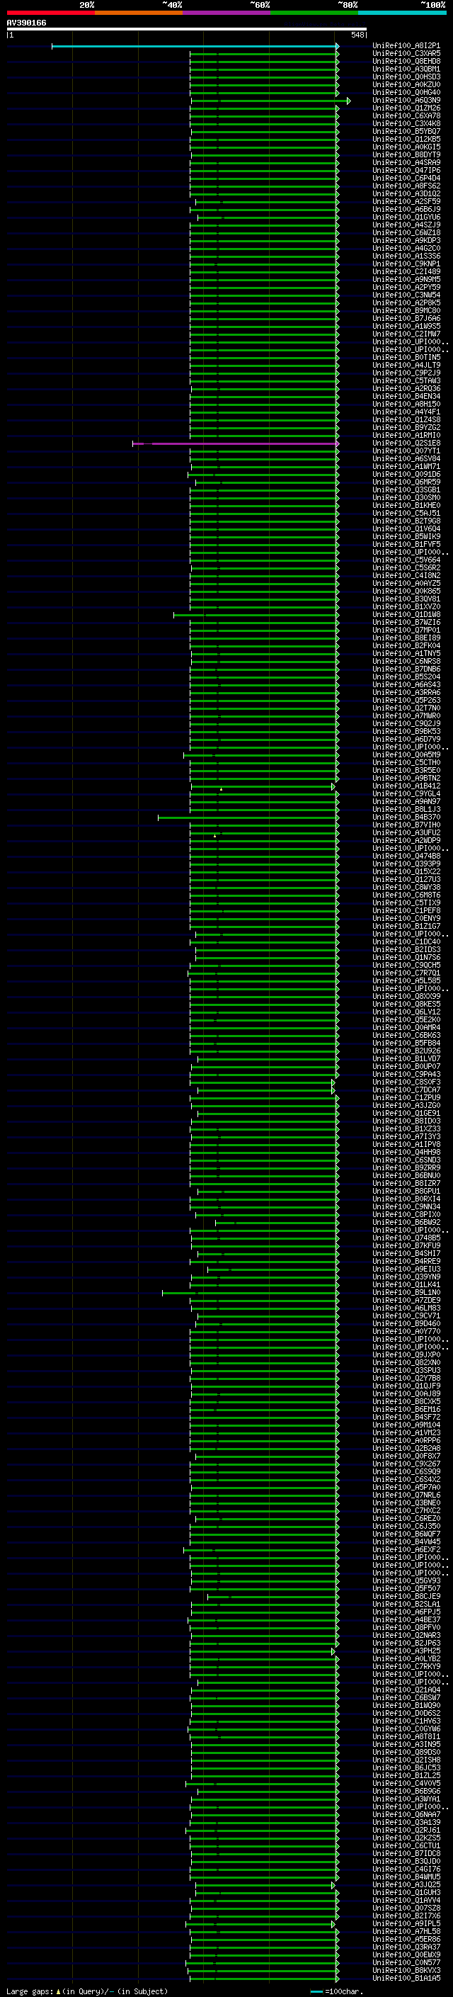Open hit UniRef100_B7WZI6
453x1997 pixels.
click(x=406, y=623)
